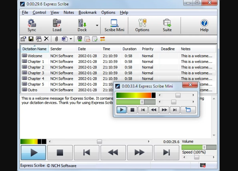Open the View menu
This screenshot has height=171, width=238.
pyautogui.click(x=55, y=12)
